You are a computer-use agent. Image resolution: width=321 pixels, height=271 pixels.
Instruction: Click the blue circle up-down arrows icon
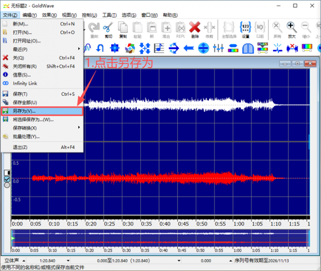pos(203,48)
